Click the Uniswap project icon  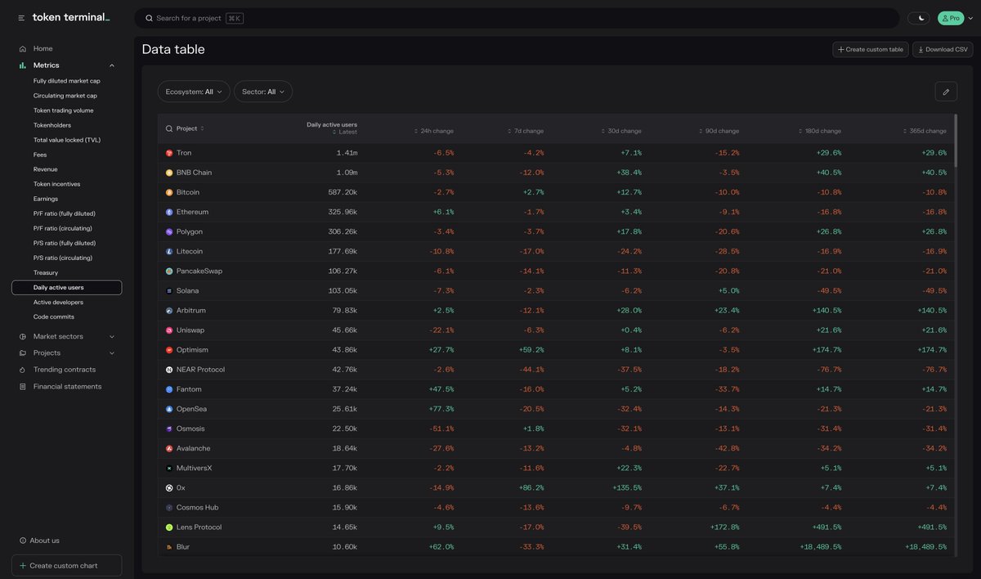tap(169, 330)
